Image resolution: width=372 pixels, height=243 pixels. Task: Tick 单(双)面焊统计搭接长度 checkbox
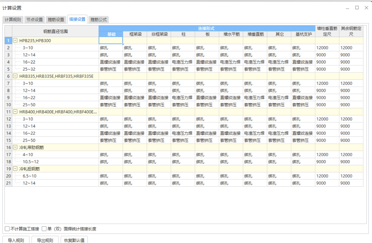coord(44,229)
